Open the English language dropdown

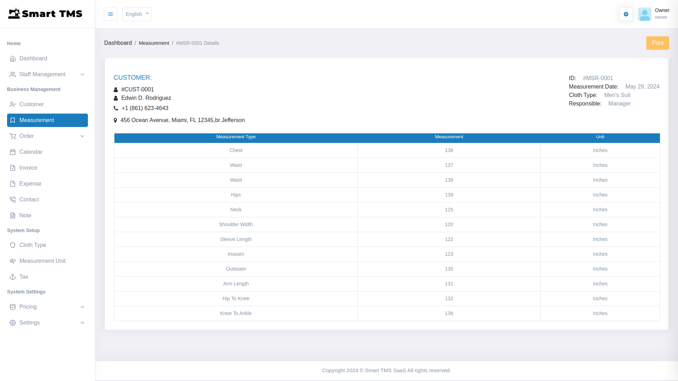tap(137, 14)
